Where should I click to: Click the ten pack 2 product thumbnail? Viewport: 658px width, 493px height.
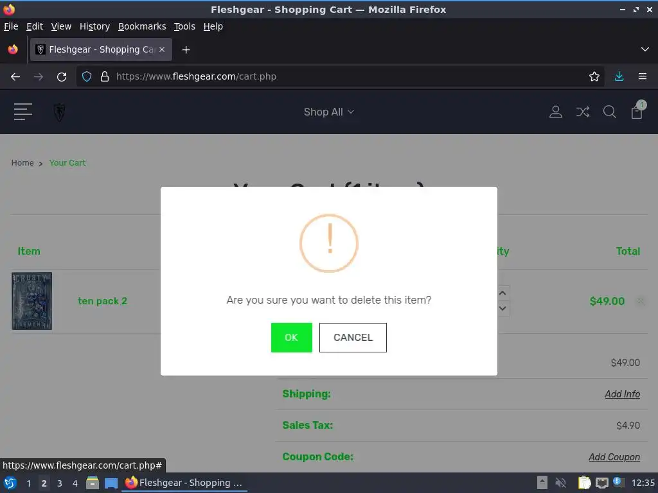pos(32,301)
